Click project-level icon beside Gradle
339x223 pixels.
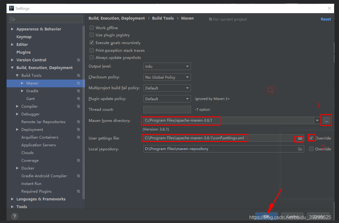79,91
